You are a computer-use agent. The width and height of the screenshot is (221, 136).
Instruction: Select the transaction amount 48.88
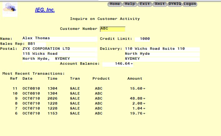[136, 99]
